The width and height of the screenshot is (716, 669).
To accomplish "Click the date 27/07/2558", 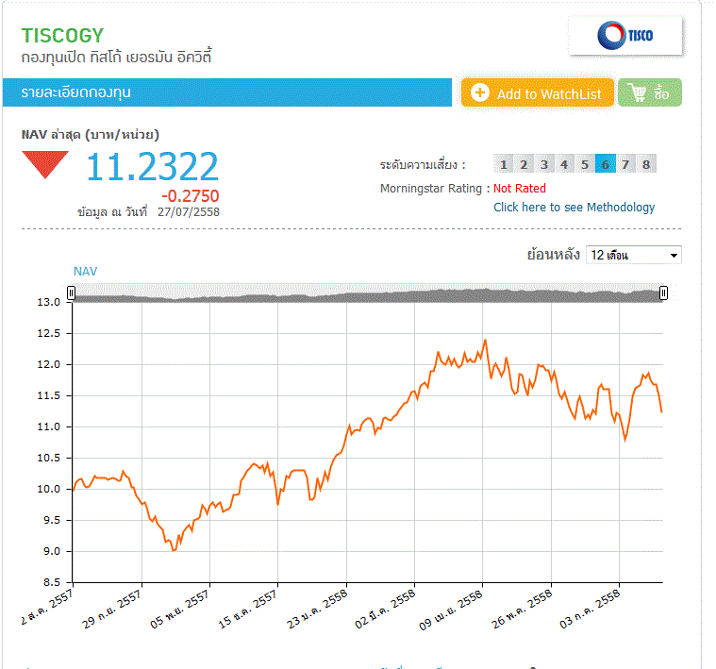I will pos(189,212).
